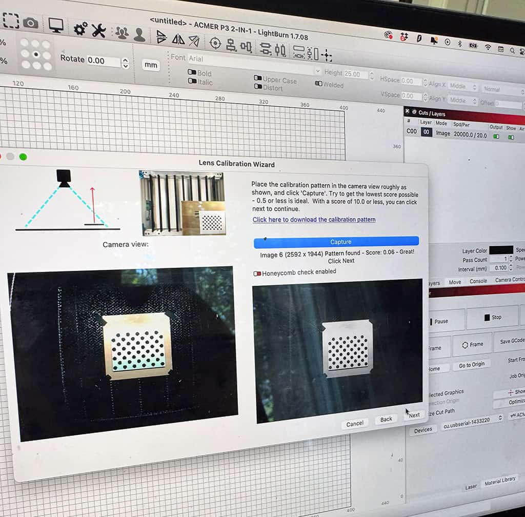
Task: Click the Capture button in wizard
Action: point(336,242)
